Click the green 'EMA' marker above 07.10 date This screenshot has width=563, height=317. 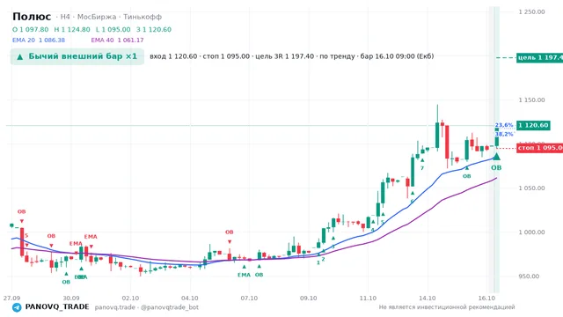click(x=244, y=275)
